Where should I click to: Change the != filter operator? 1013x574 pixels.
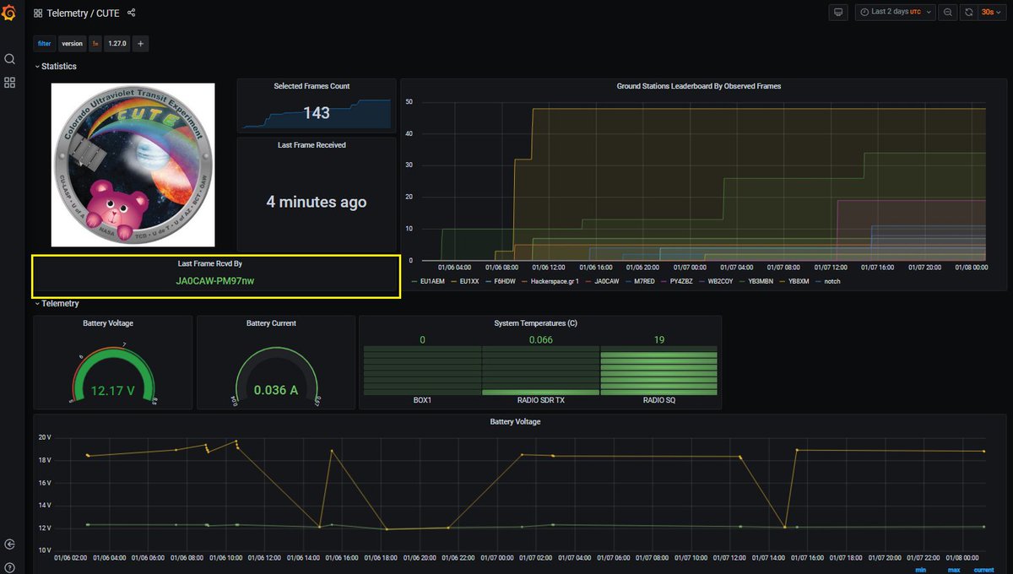coord(95,43)
